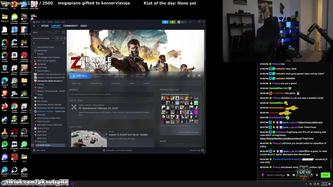
Task: Select Terraria in the library list
Action: (x=40, y=54)
